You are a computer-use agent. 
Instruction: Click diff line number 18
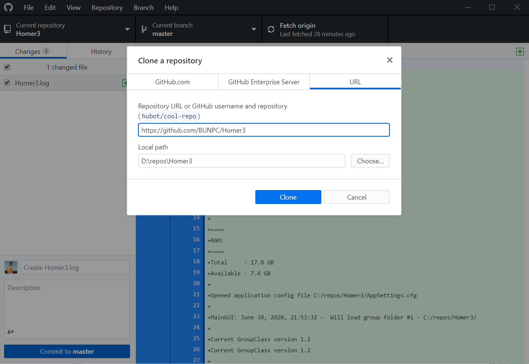196,261
